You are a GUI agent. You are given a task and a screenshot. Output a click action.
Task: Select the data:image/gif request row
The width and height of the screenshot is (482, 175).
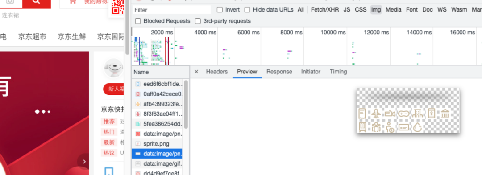click(x=157, y=163)
